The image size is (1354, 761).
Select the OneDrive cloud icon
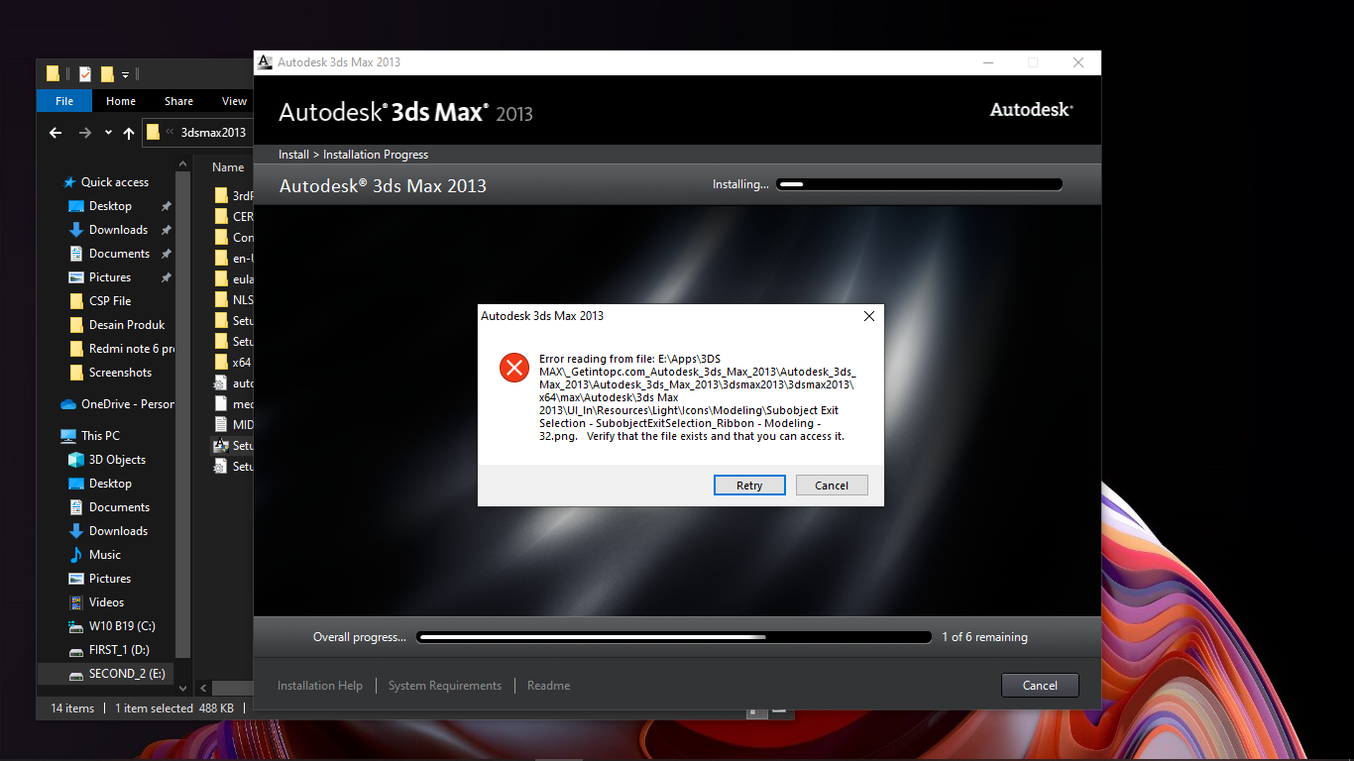[x=68, y=404]
